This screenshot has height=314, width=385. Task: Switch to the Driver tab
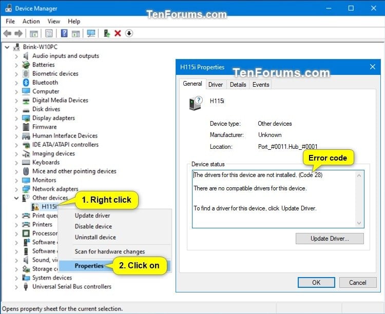215,85
